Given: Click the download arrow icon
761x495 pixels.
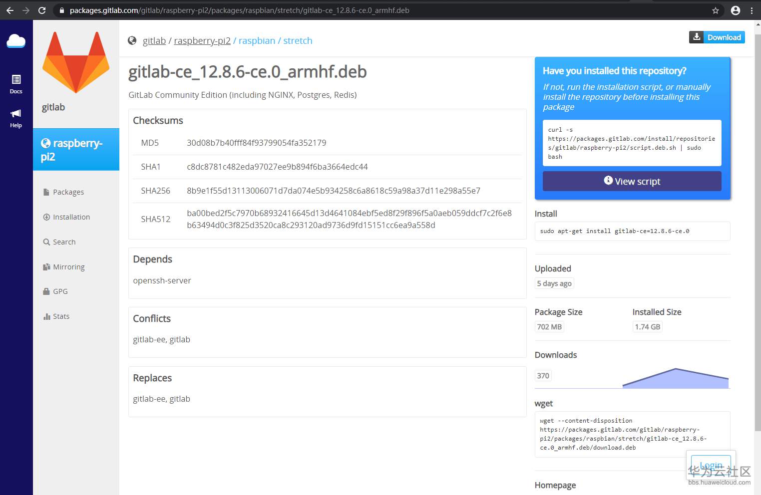Looking at the screenshot, I should point(697,37).
